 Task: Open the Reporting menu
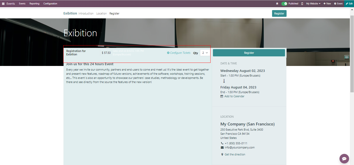34,4
